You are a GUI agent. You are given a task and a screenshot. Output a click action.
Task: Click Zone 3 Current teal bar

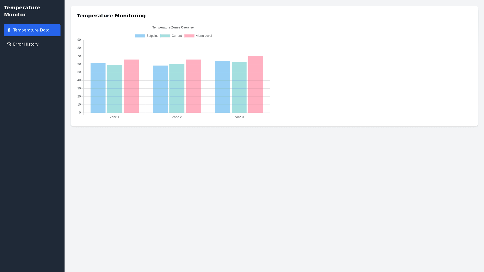click(239, 87)
